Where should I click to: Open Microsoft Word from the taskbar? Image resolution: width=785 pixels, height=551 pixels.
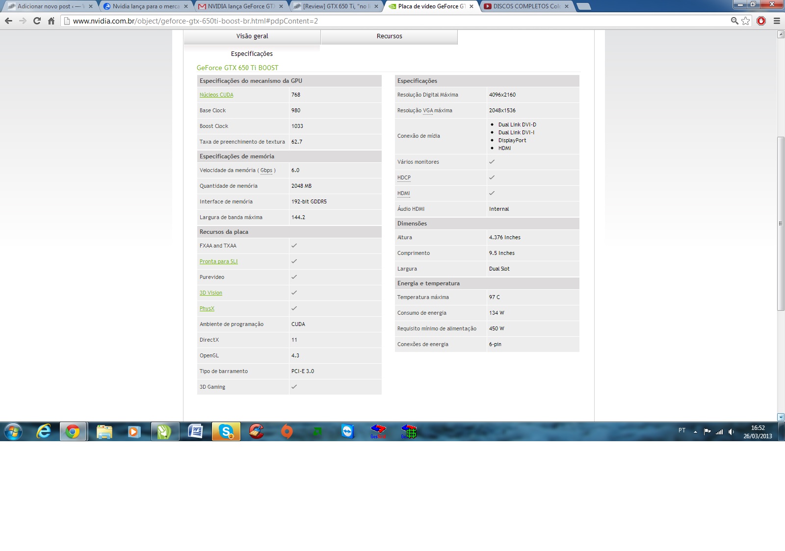(x=195, y=431)
